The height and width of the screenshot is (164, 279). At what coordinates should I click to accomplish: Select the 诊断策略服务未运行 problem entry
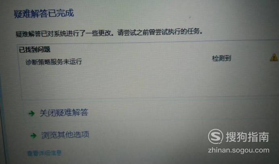tap(54, 62)
